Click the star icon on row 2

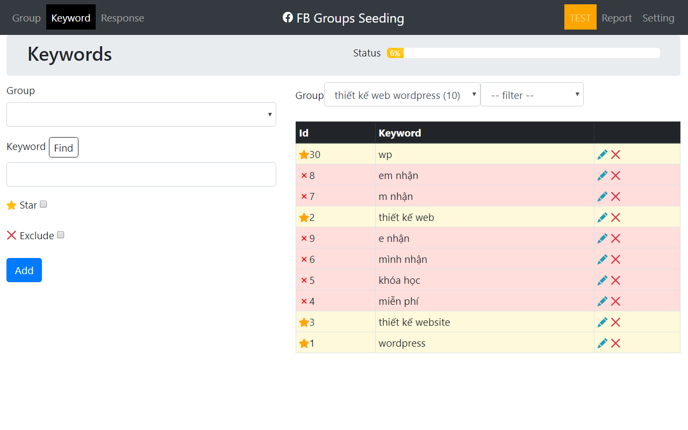(x=304, y=217)
